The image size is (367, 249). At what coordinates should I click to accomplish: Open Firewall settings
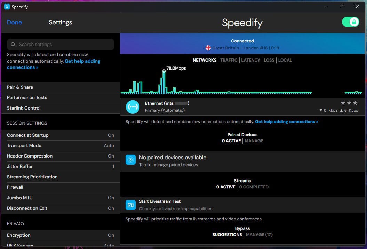(x=61, y=187)
